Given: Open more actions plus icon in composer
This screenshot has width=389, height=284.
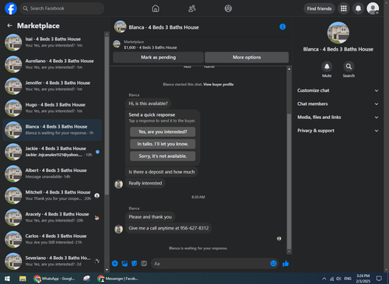Looking at the screenshot, I should point(115,264).
